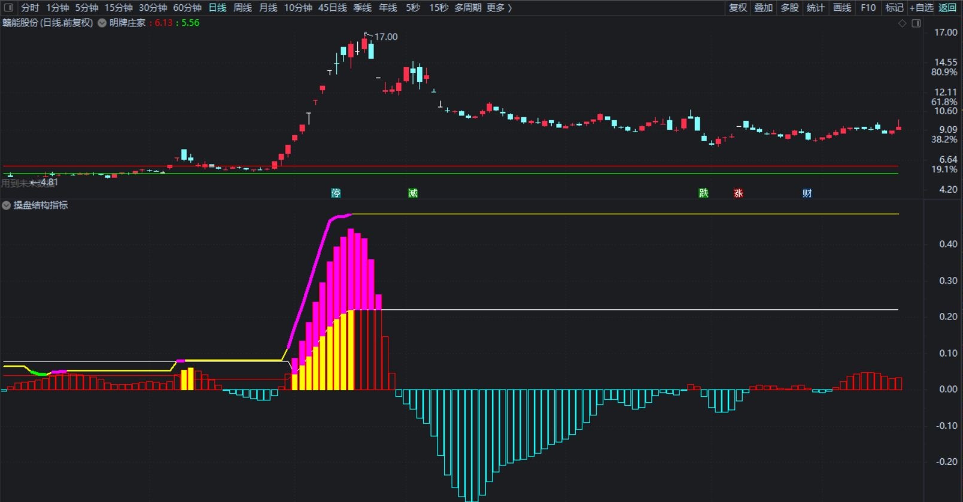Screen dimensions: 963x502
Task: Toggle the right side panel icon
Action: (916, 23)
